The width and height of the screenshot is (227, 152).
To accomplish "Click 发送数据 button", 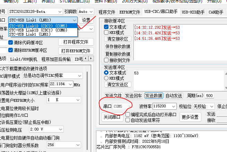I will [x=154, y=96].
